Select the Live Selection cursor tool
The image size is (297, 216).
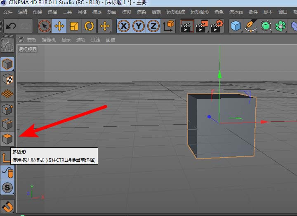point(45,26)
